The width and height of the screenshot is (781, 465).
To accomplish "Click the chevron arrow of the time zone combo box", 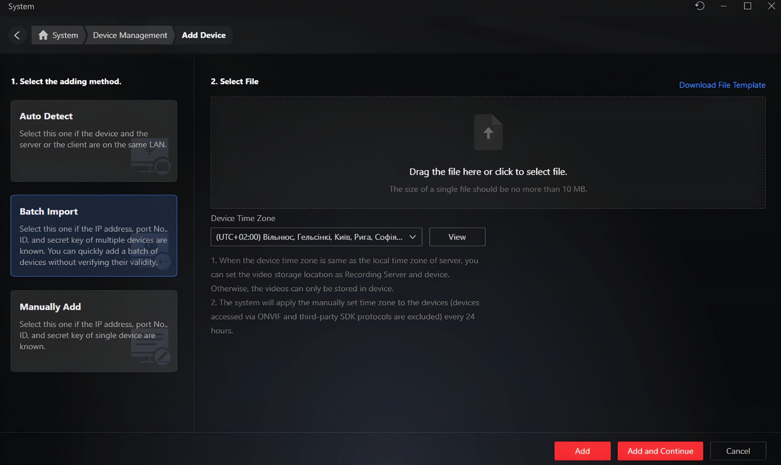I will point(412,237).
